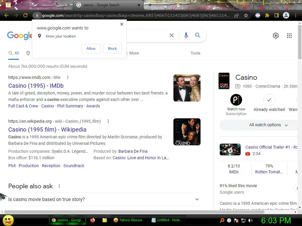Open the Google apps grid
This screenshot has height=226, width=302.
point(289,36)
